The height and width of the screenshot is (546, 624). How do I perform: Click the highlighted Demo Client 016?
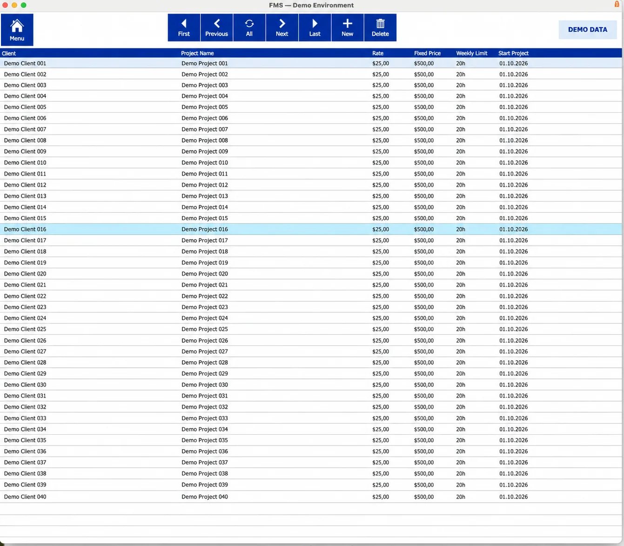coord(25,229)
